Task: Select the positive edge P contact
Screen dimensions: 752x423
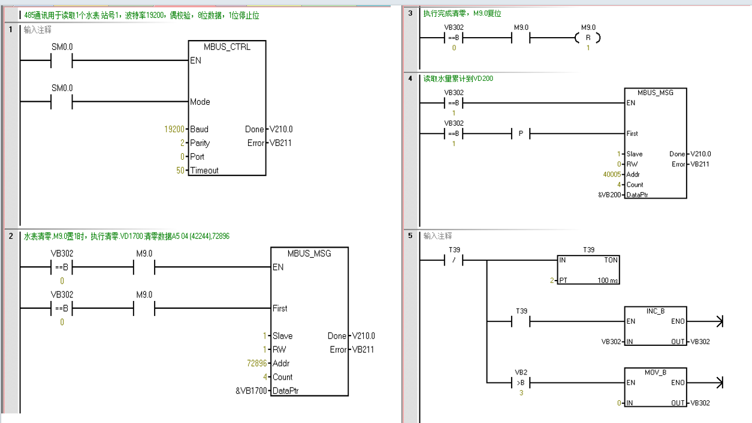Action: [521, 133]
